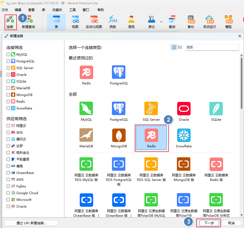Check the SQLite filter checkbox
Screen dimensions: 244x228
tap(8, 81)
